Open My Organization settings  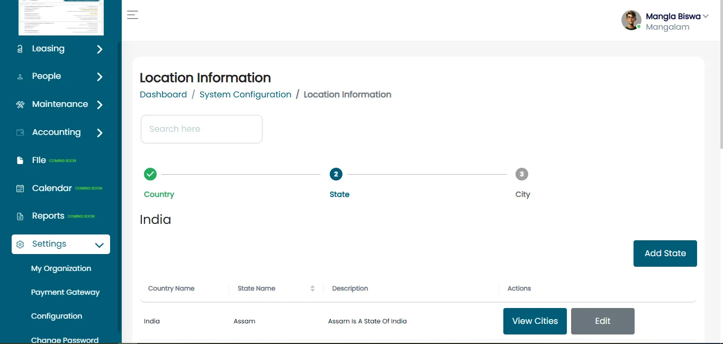61,268
